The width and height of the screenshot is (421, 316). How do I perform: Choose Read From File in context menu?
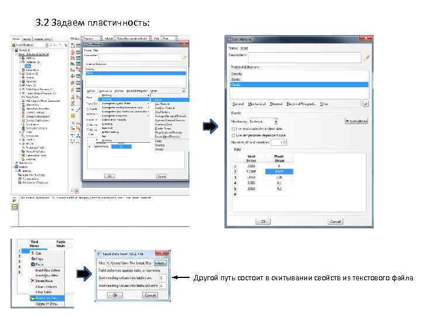click(x=47, y=298)
